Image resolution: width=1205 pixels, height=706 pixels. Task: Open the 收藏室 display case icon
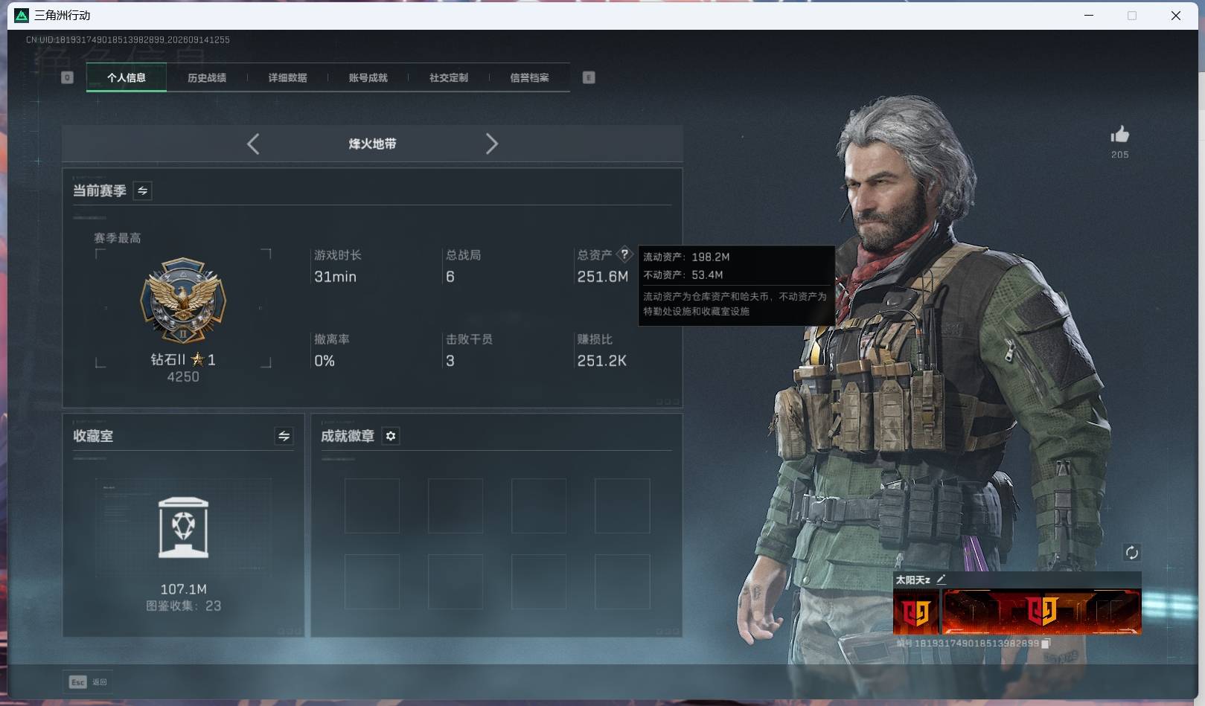[183, 527]
